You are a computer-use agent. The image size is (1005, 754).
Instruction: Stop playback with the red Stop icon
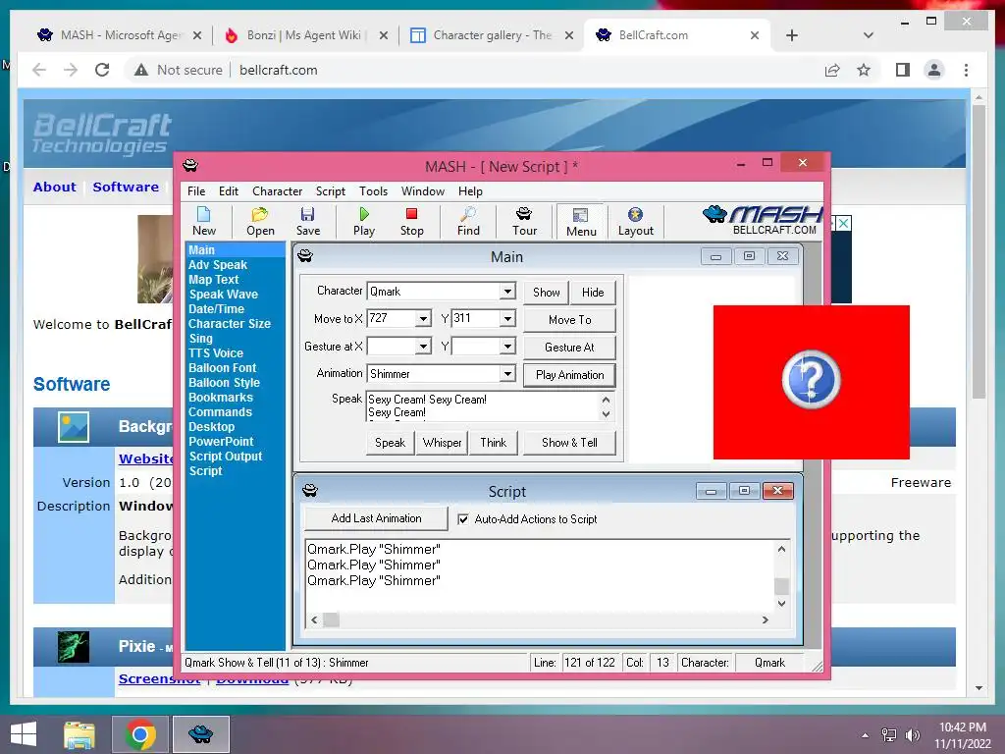point(411,221)
